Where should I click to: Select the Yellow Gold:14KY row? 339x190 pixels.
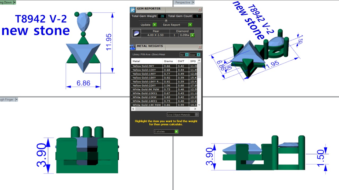(147, 74)
